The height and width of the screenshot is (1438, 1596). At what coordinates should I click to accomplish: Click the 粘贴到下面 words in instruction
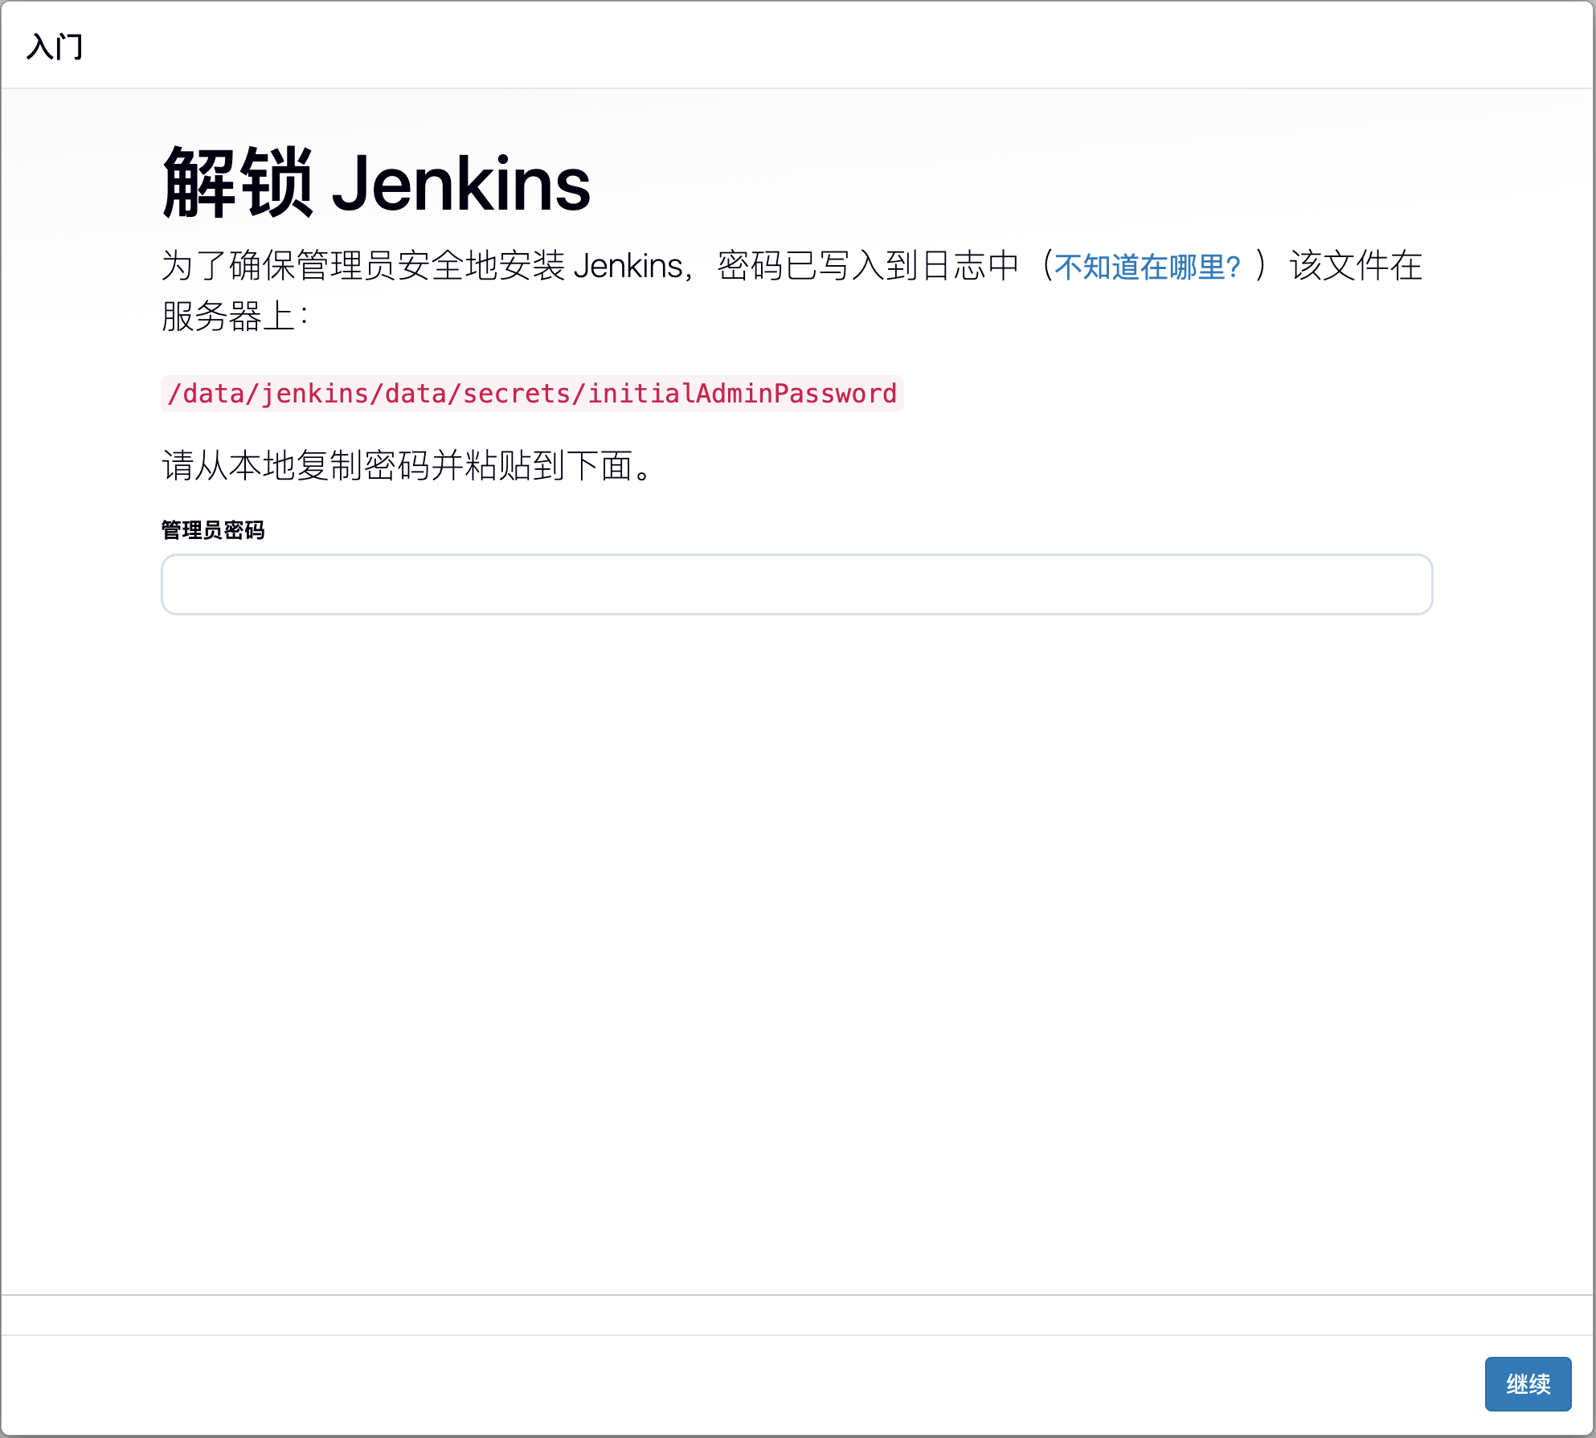tap(548, 465)
